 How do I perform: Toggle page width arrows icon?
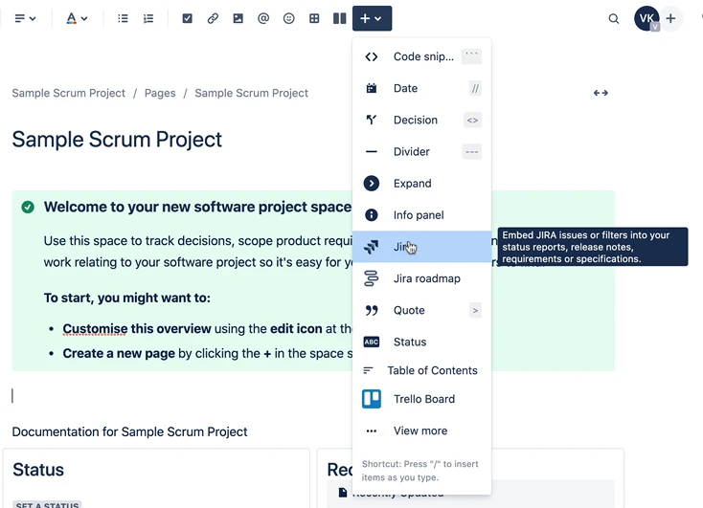[x=601, y=93]
